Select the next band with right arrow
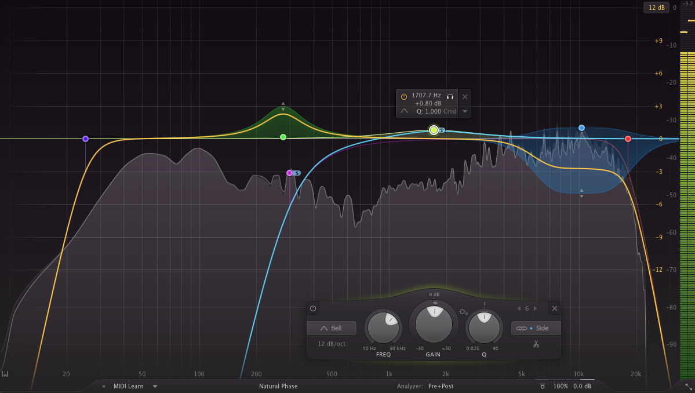The height and width of the screenshot is (393, 695). point(536,308)
